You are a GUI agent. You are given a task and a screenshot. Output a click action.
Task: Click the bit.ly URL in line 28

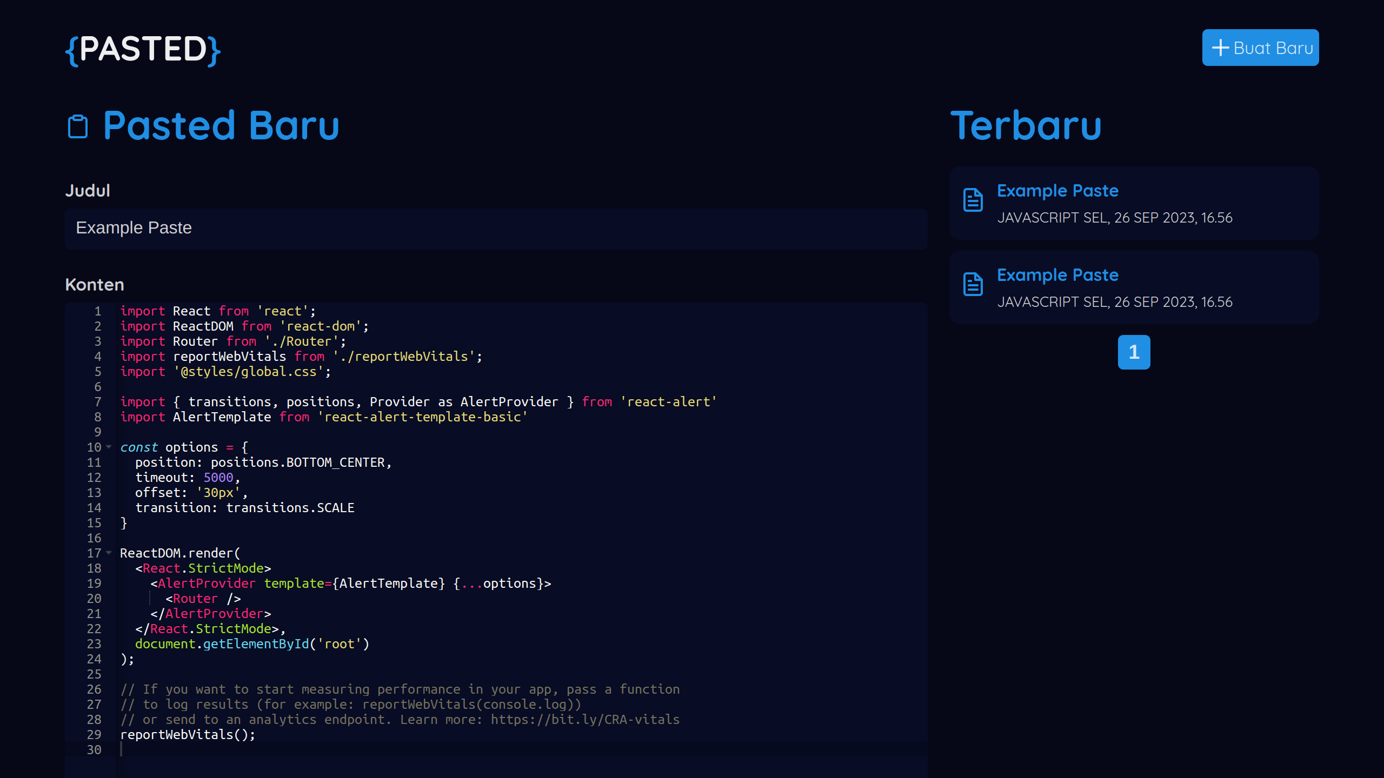click(x=585, y=720)
